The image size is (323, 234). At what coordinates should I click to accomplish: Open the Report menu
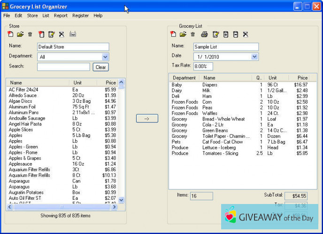(x=61, y=15)
